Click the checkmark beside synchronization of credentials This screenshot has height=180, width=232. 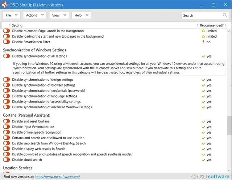click(x=203, y=91)
